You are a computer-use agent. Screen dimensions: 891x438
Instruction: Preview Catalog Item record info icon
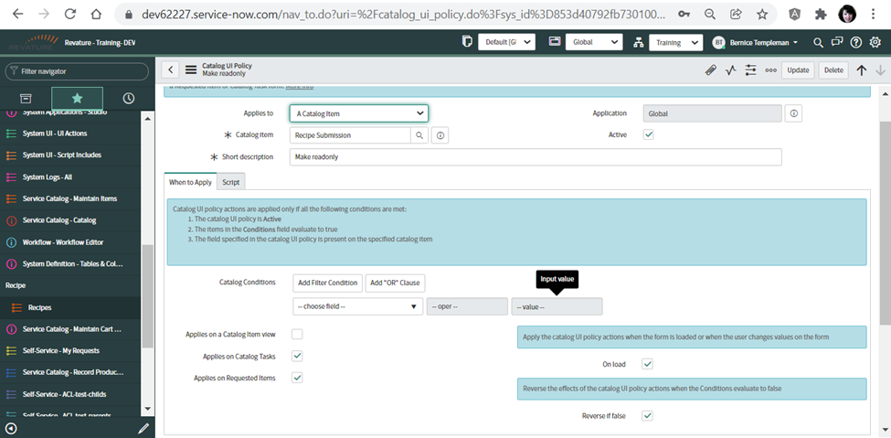440,134
